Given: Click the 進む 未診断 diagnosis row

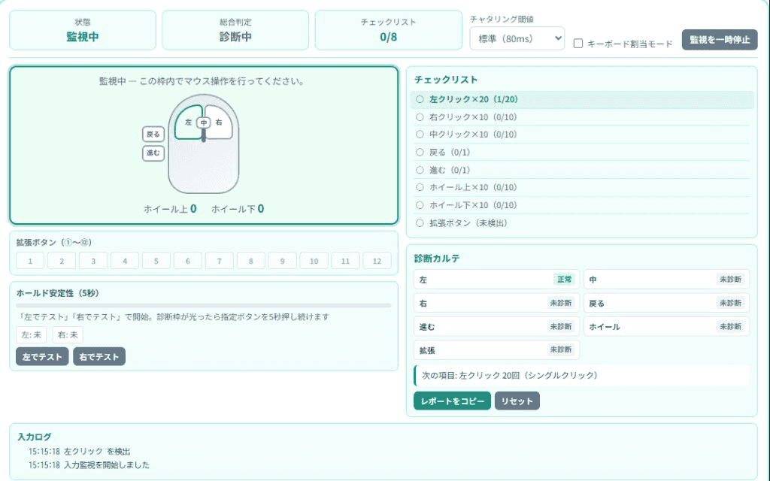Looking at the screenshot, I should 496,326.
